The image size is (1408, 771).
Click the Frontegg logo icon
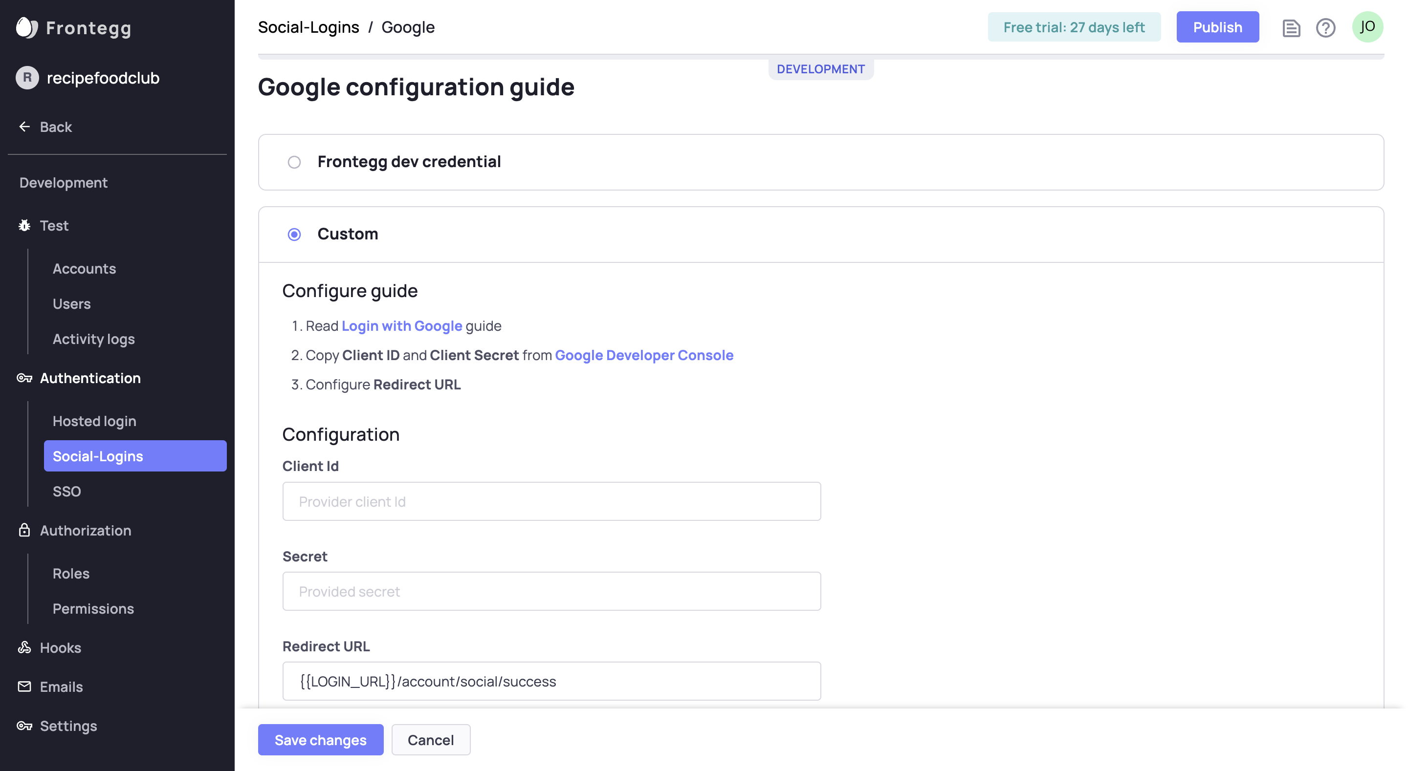coord(26,27)
